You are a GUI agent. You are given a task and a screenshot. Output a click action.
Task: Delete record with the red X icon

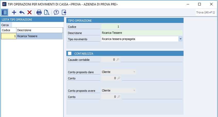point(29,12)
